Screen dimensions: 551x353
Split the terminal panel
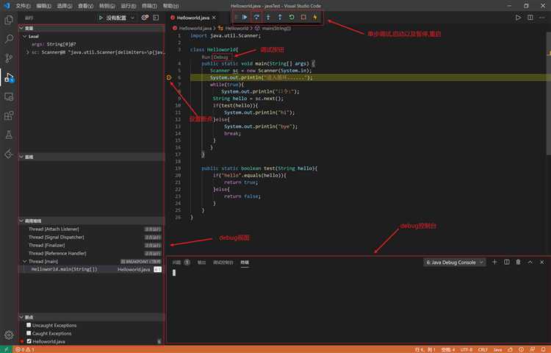pos(507,262)
